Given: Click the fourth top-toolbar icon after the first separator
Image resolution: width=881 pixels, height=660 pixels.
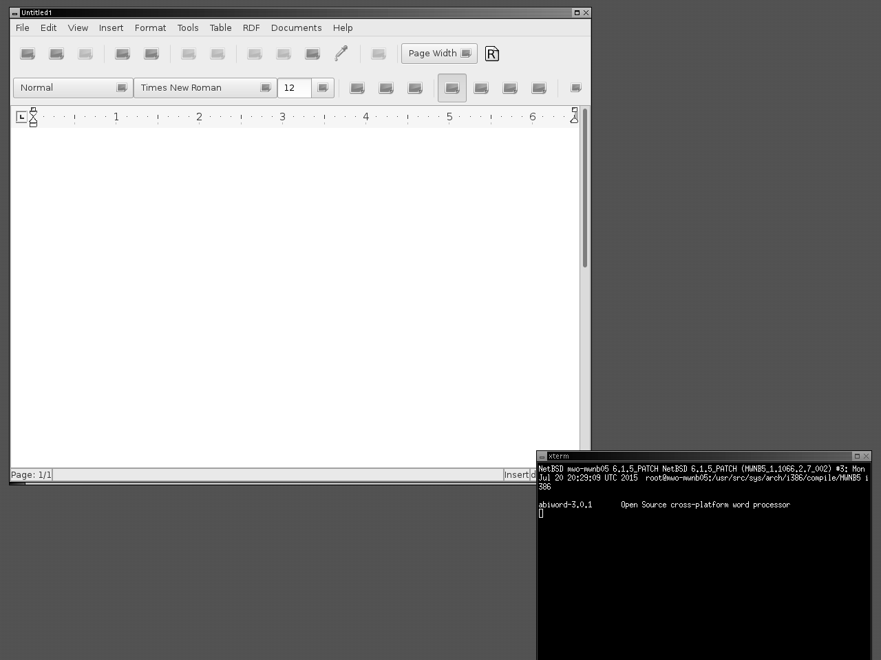Looking at the screenshot, I should tap(123, 54).
